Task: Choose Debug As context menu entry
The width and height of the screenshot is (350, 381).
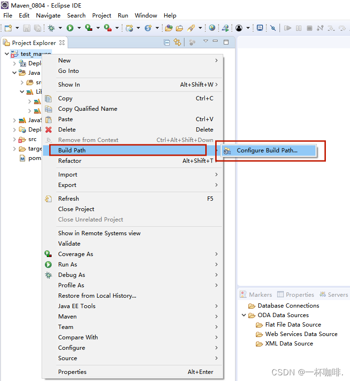Action: pos(132,275)
